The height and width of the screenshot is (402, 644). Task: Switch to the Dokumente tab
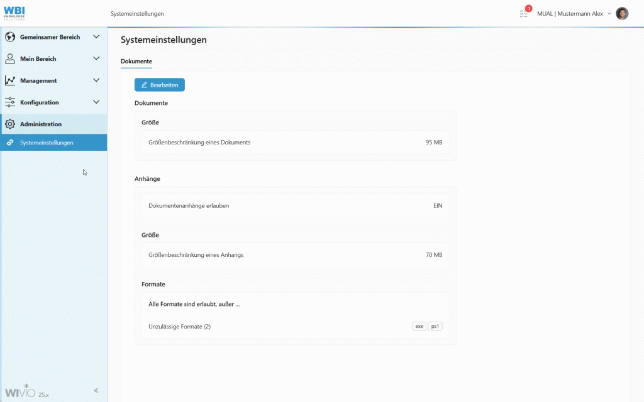click(x=136, y=62)
